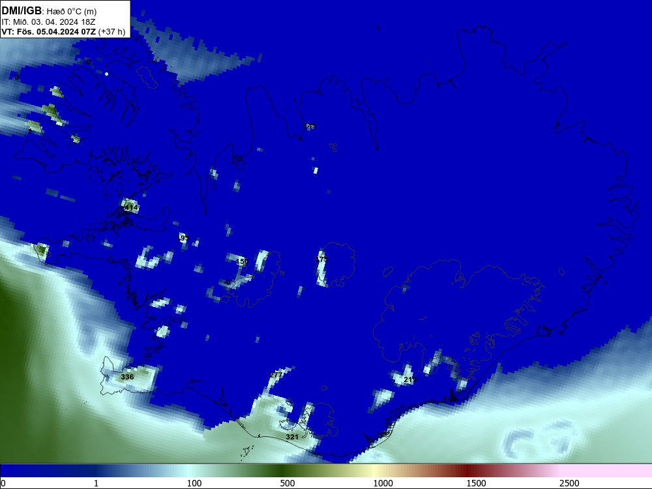Click the legend label 1000
Screen dimensions: 652x489
pos(383,483)
